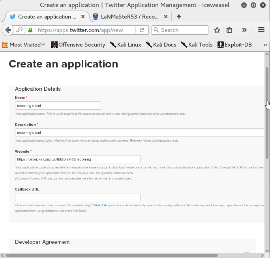This screenshot has height=258, width=270.
Task: Bookmark this page with the star icon
Action: [x=217, y=30]
